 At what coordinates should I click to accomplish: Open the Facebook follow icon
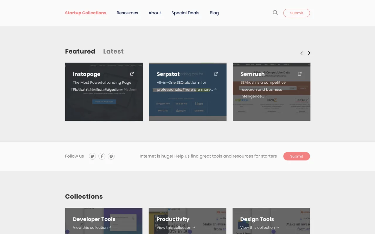(x=102, y=156)
